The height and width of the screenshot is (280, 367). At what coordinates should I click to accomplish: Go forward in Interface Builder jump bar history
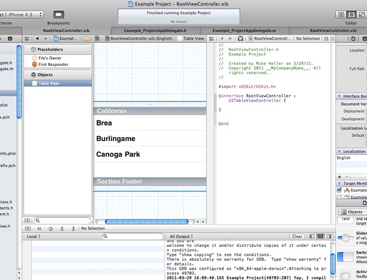[46, 38]
